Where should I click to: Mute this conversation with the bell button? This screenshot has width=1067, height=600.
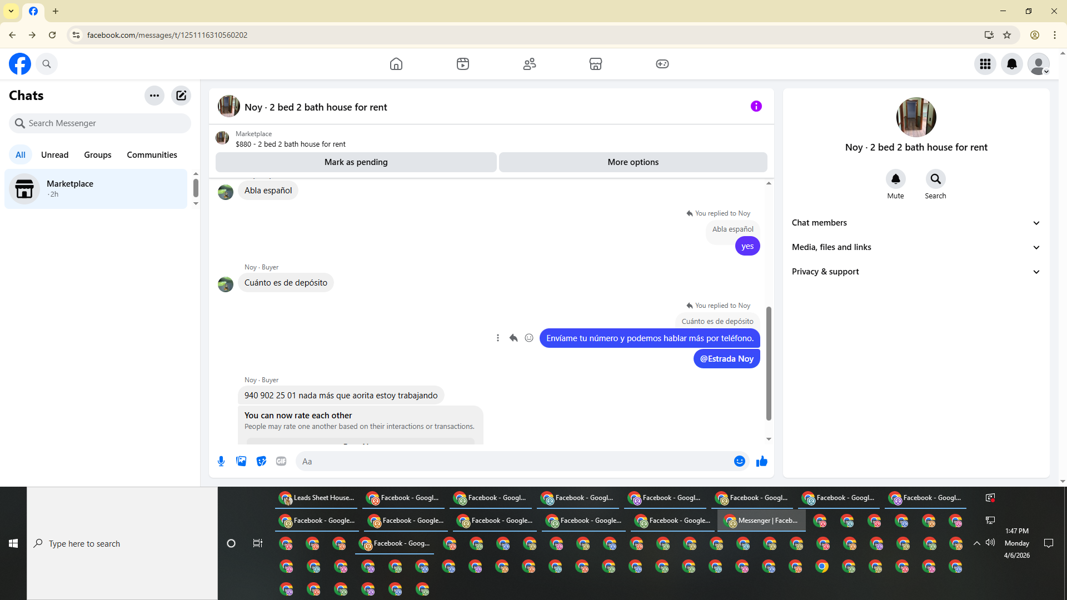tap(896, 179)
